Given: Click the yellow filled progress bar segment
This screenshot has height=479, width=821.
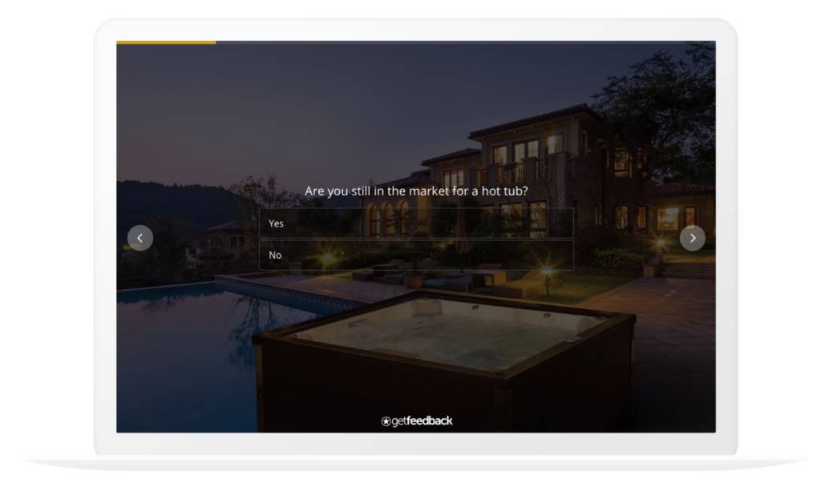Looking at the screenshot, I should coord(166,42).
